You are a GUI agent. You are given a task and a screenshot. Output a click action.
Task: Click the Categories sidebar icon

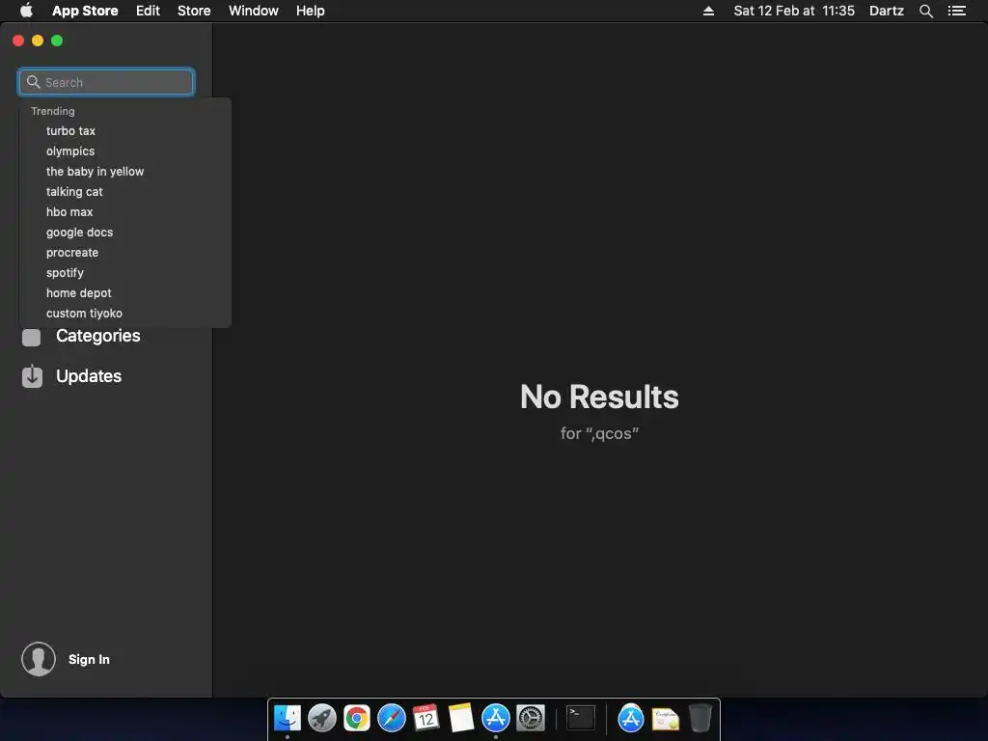[x=32, y=338]
